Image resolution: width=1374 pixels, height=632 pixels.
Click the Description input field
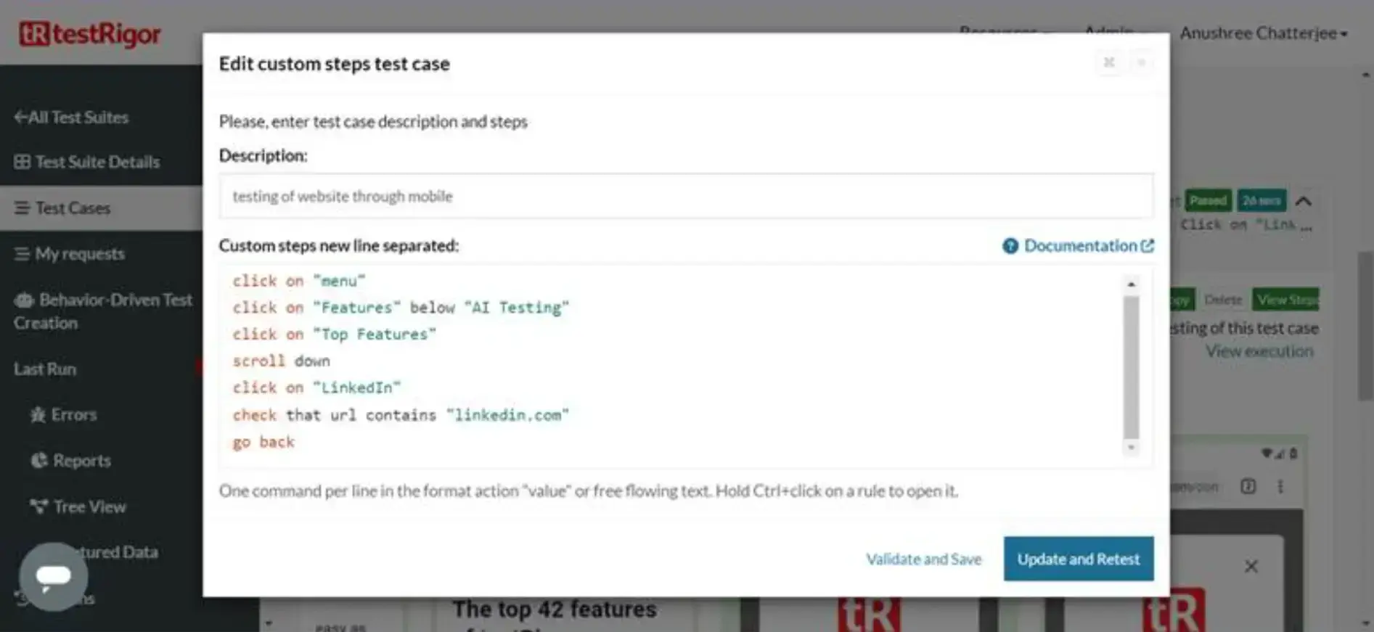click(x=685, y=196)
